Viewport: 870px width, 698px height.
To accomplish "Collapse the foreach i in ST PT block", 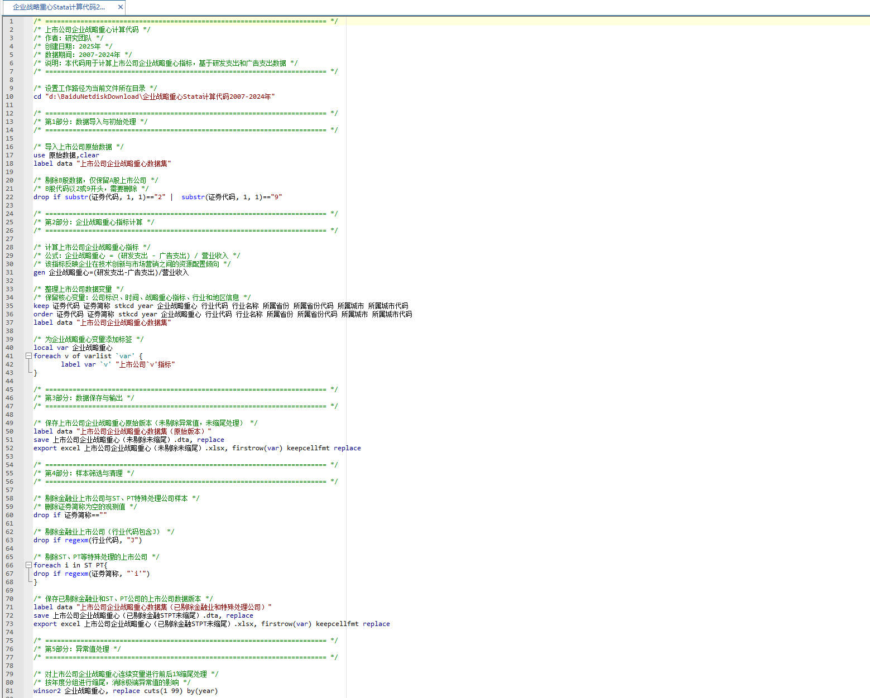I will pyautogui.click(x=28, y=565).
